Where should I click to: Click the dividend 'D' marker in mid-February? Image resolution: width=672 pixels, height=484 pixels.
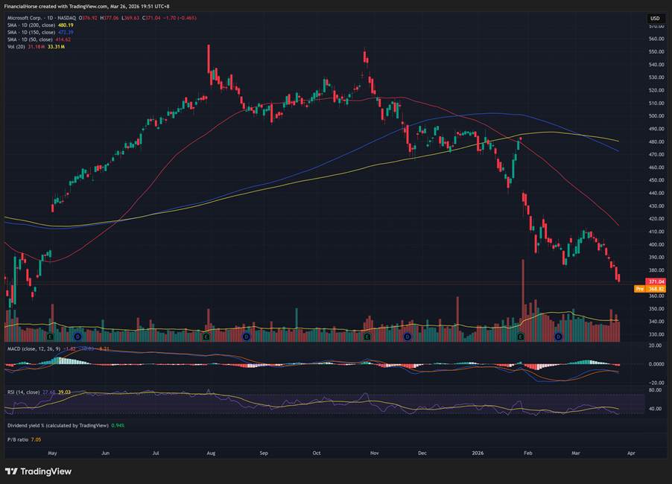[x=558, y=337]
